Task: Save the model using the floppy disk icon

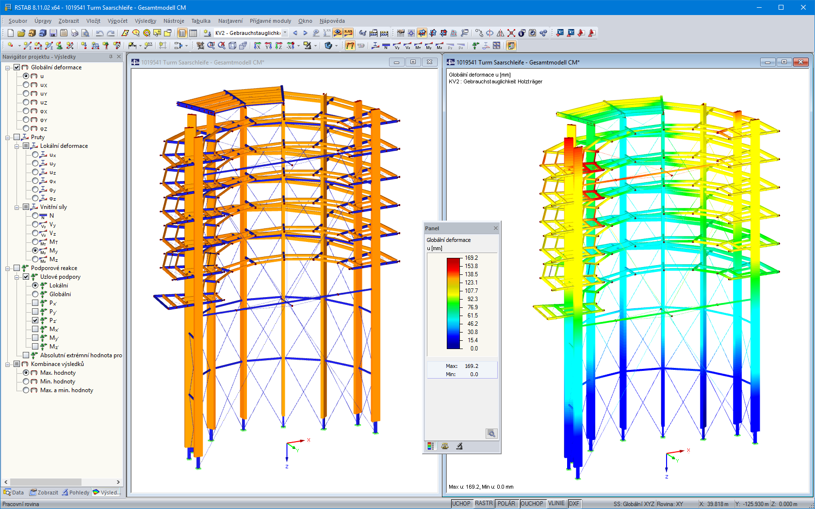Action: point(53,33)
